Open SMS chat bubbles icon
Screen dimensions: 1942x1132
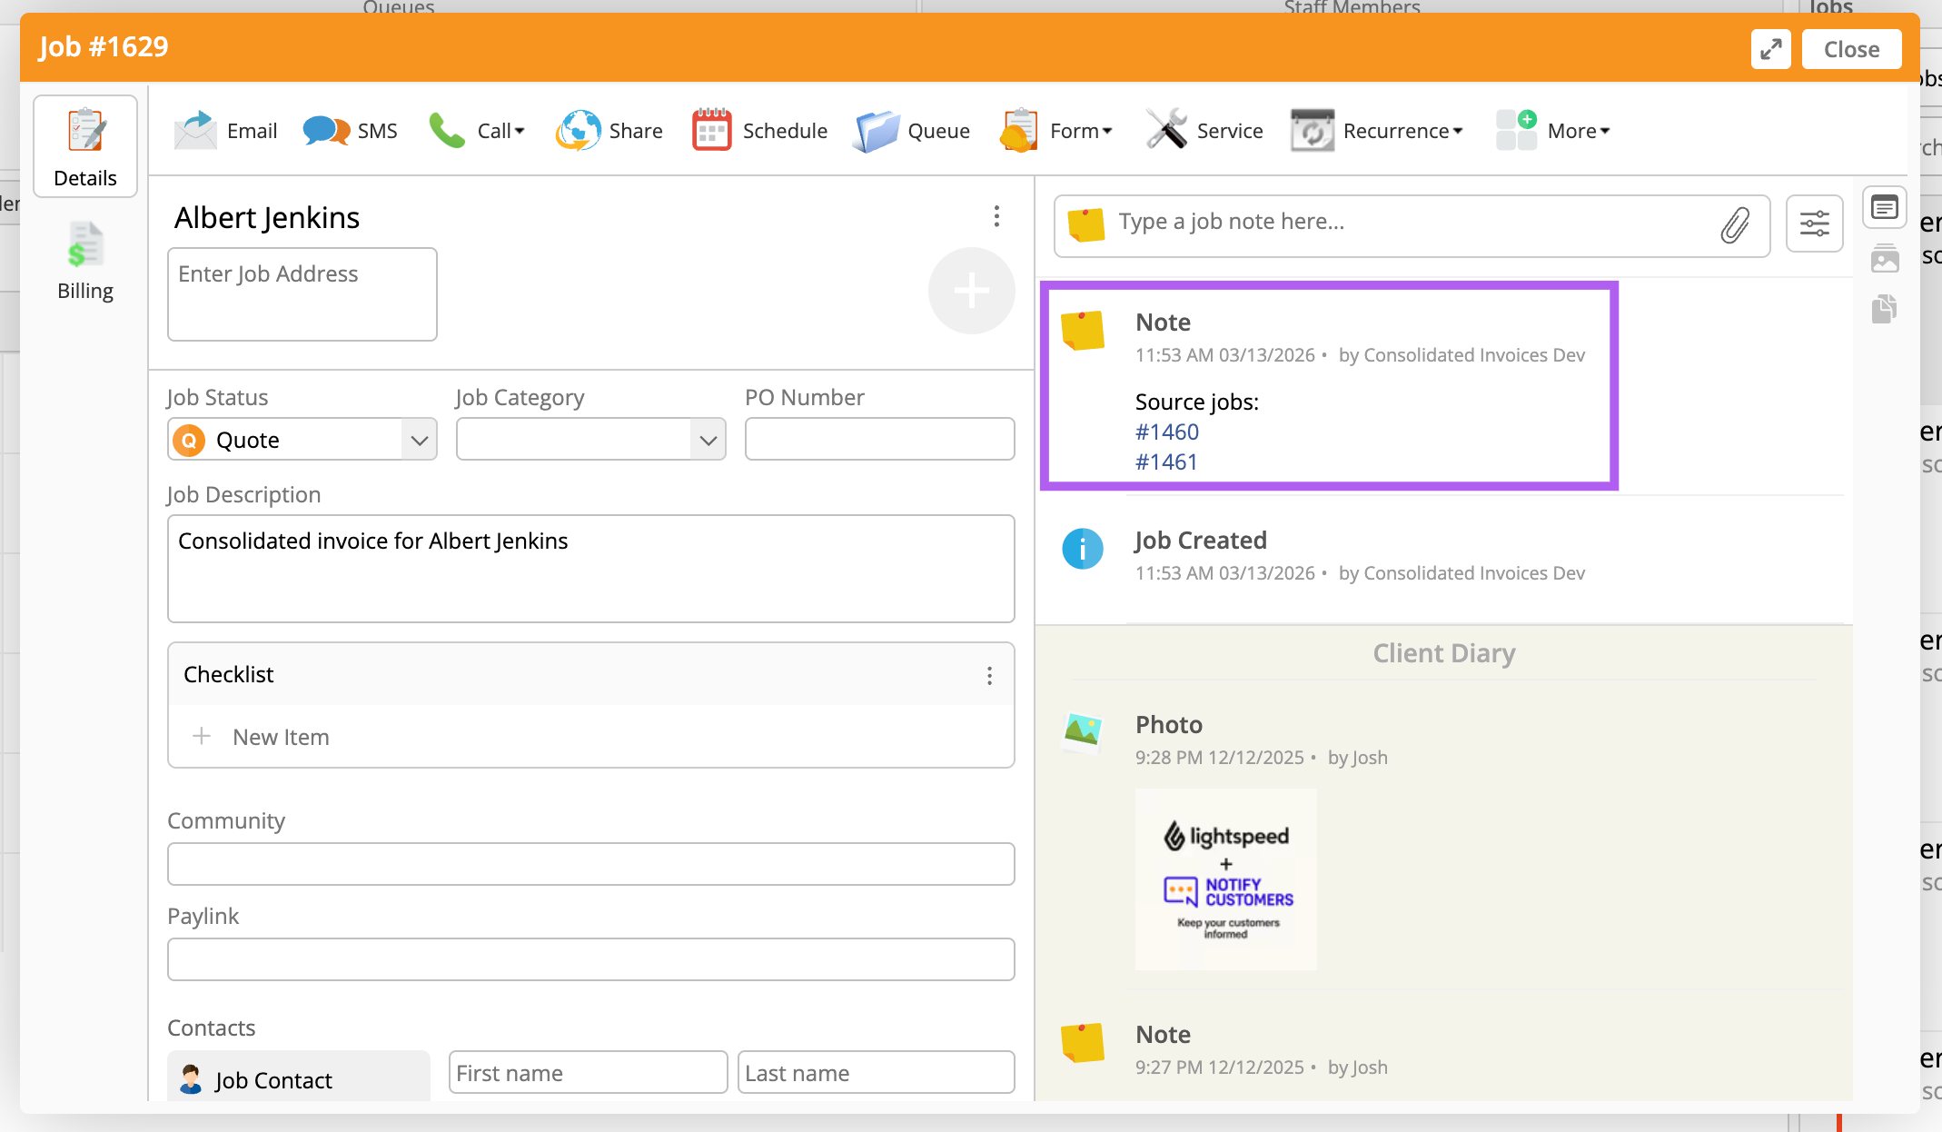click(x=326, y=131)
